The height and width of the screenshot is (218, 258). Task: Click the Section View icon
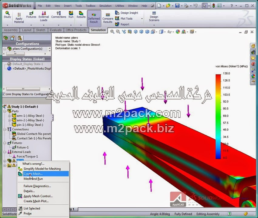130,32
